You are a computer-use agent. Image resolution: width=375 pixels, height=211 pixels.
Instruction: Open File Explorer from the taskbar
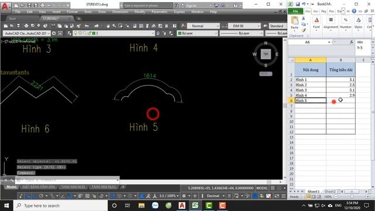(x=142, y=206)
